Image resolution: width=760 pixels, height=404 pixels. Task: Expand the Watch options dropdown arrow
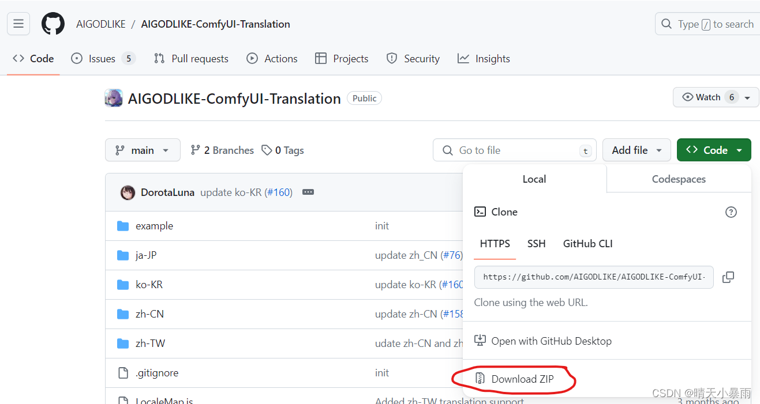(x=748, y=98)
